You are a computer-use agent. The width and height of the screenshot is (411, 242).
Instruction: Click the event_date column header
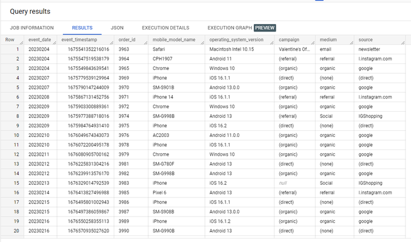pyautogui.click(x=39, y=40)
